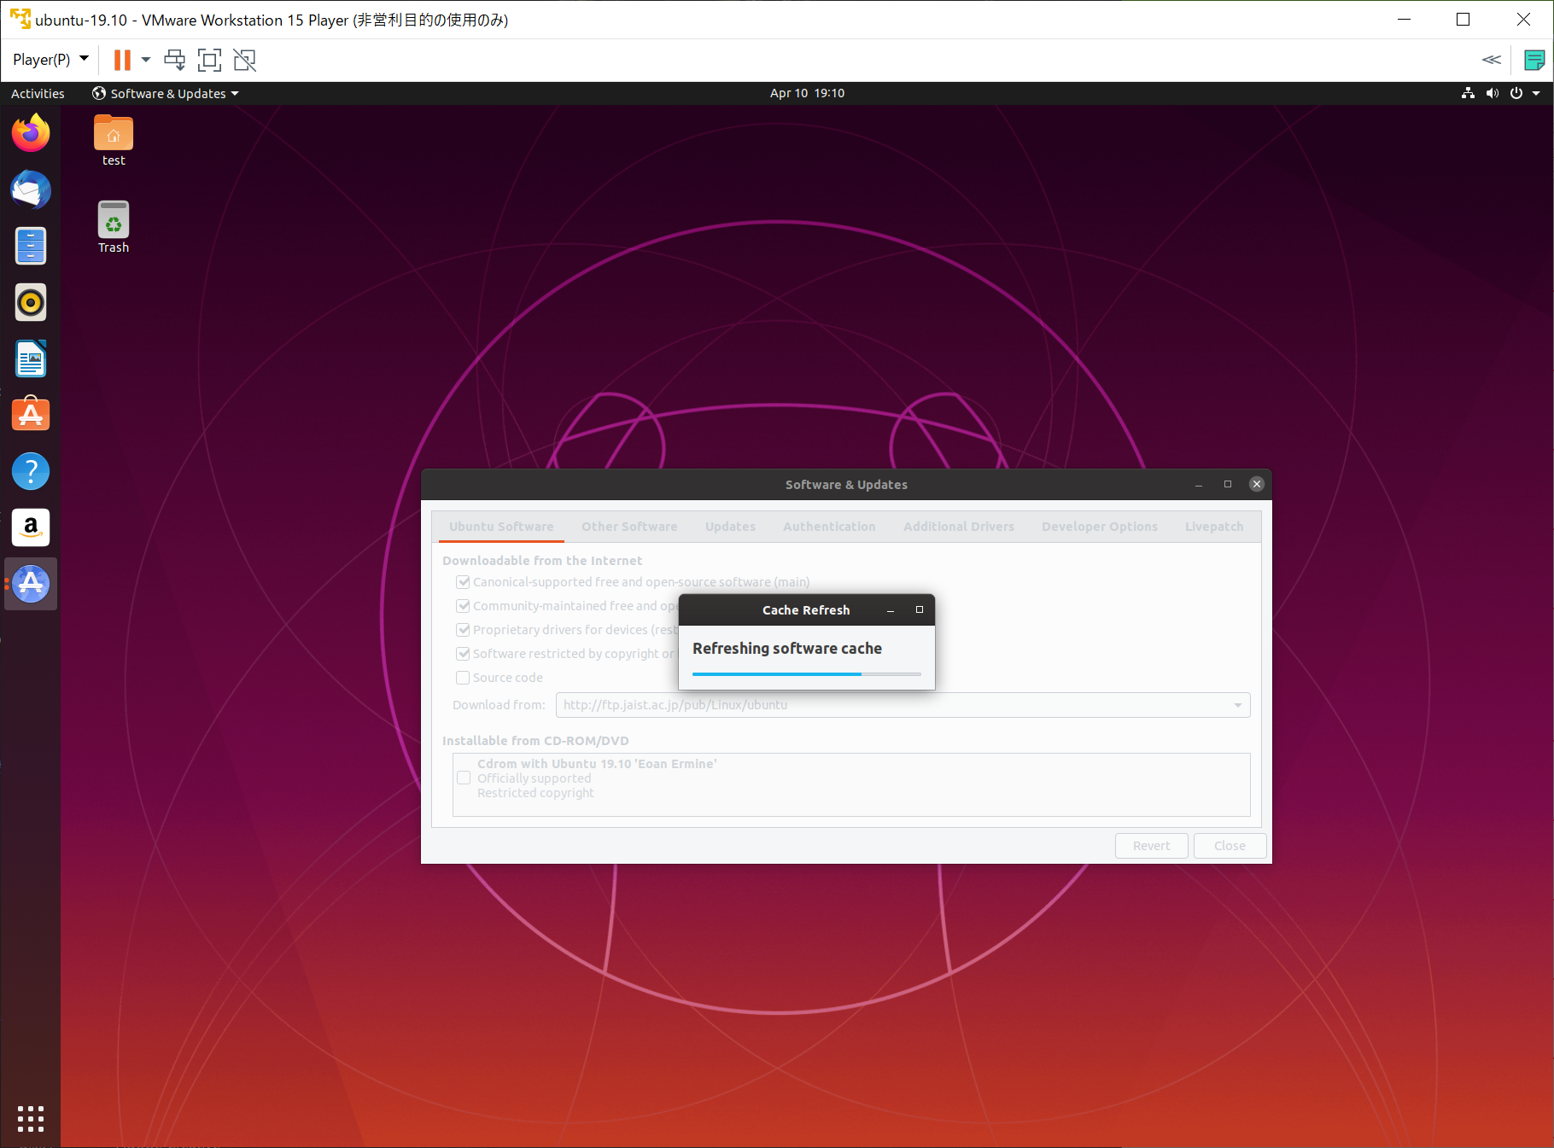Pause the virtual machine in VMware toolbar
This screenshot has height=1148, width=1554.
coord(122,60)
